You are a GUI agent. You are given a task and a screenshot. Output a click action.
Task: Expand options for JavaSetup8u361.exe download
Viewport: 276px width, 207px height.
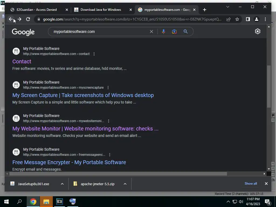62,184
